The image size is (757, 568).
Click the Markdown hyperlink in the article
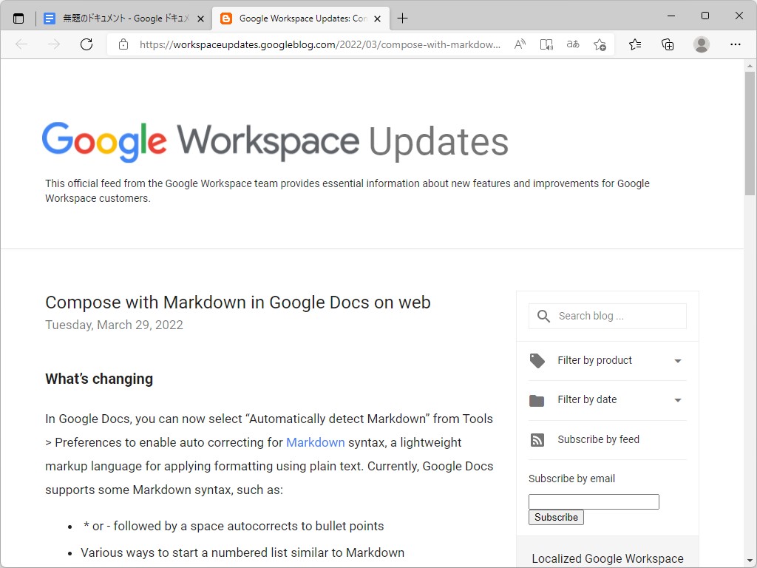[x=316, y=442]
